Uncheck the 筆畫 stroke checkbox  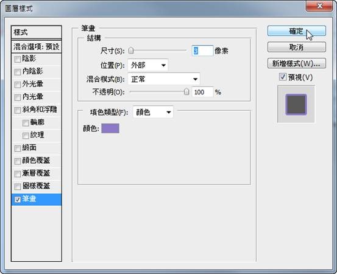(18, 200)
